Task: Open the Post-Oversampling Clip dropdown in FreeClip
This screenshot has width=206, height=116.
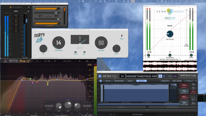Action: (x=170, y=60)
